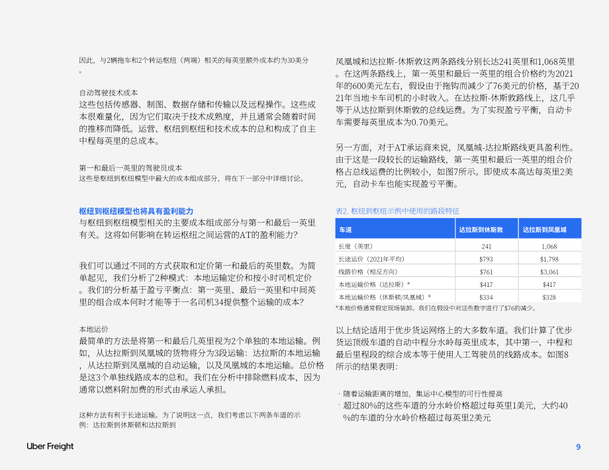Select the 本地运输价格（休斯顿/凤凰城）* row label
The image size is (609, 470).
(x=385, y=297)
